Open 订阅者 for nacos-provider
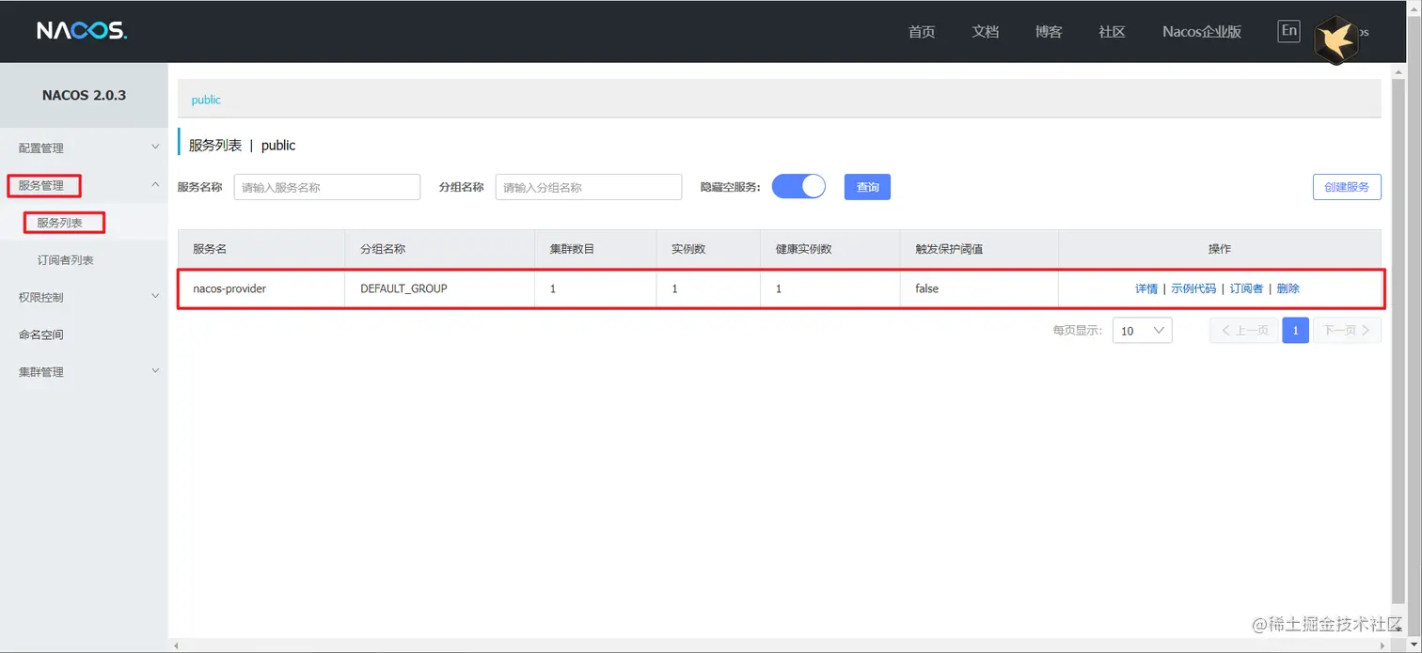The height and width of the screenshot is (653, 1422). point(1246,288)
